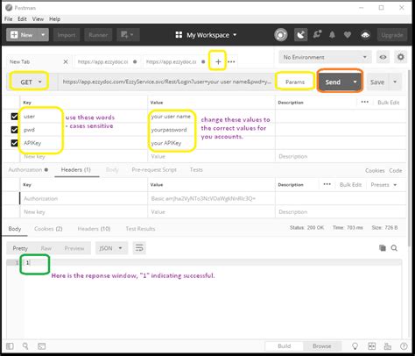Open the bootcamp lightbulb icon in status bar
The height and width of the screenshot is (356, 415).
(x=355, y=346)
